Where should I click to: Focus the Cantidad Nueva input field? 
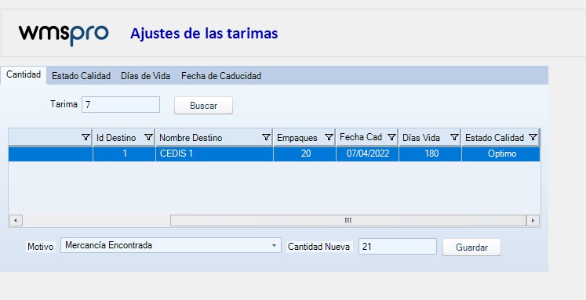[x=398, y=247]
